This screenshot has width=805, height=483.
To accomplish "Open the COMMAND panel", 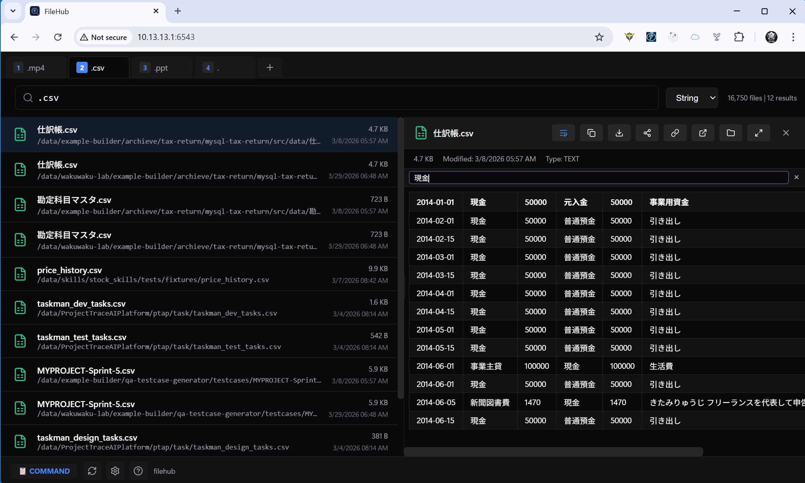I will [44, 471].
